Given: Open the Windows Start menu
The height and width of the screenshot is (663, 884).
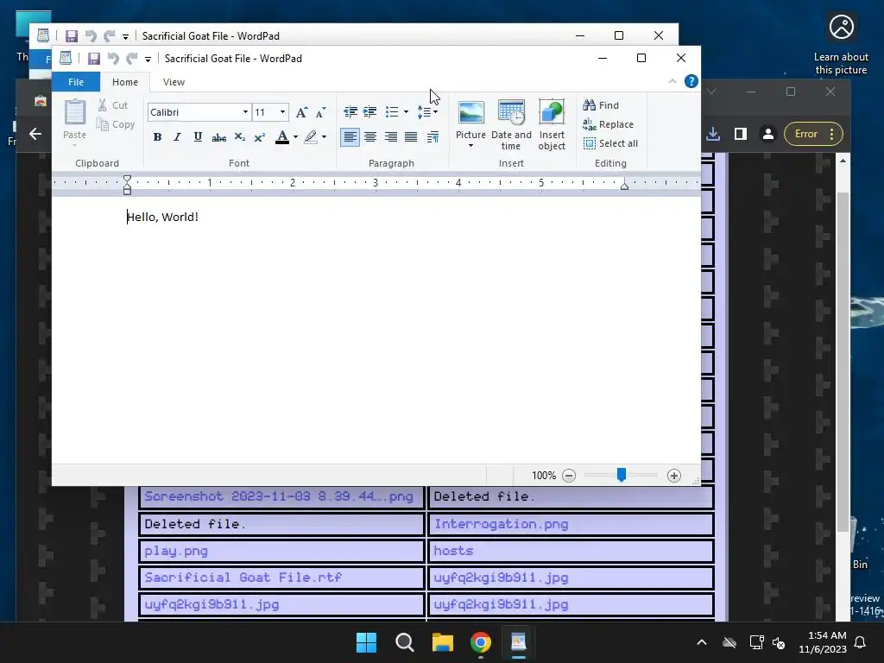Looking at the screenshot, I should click(x=366, y=642).
